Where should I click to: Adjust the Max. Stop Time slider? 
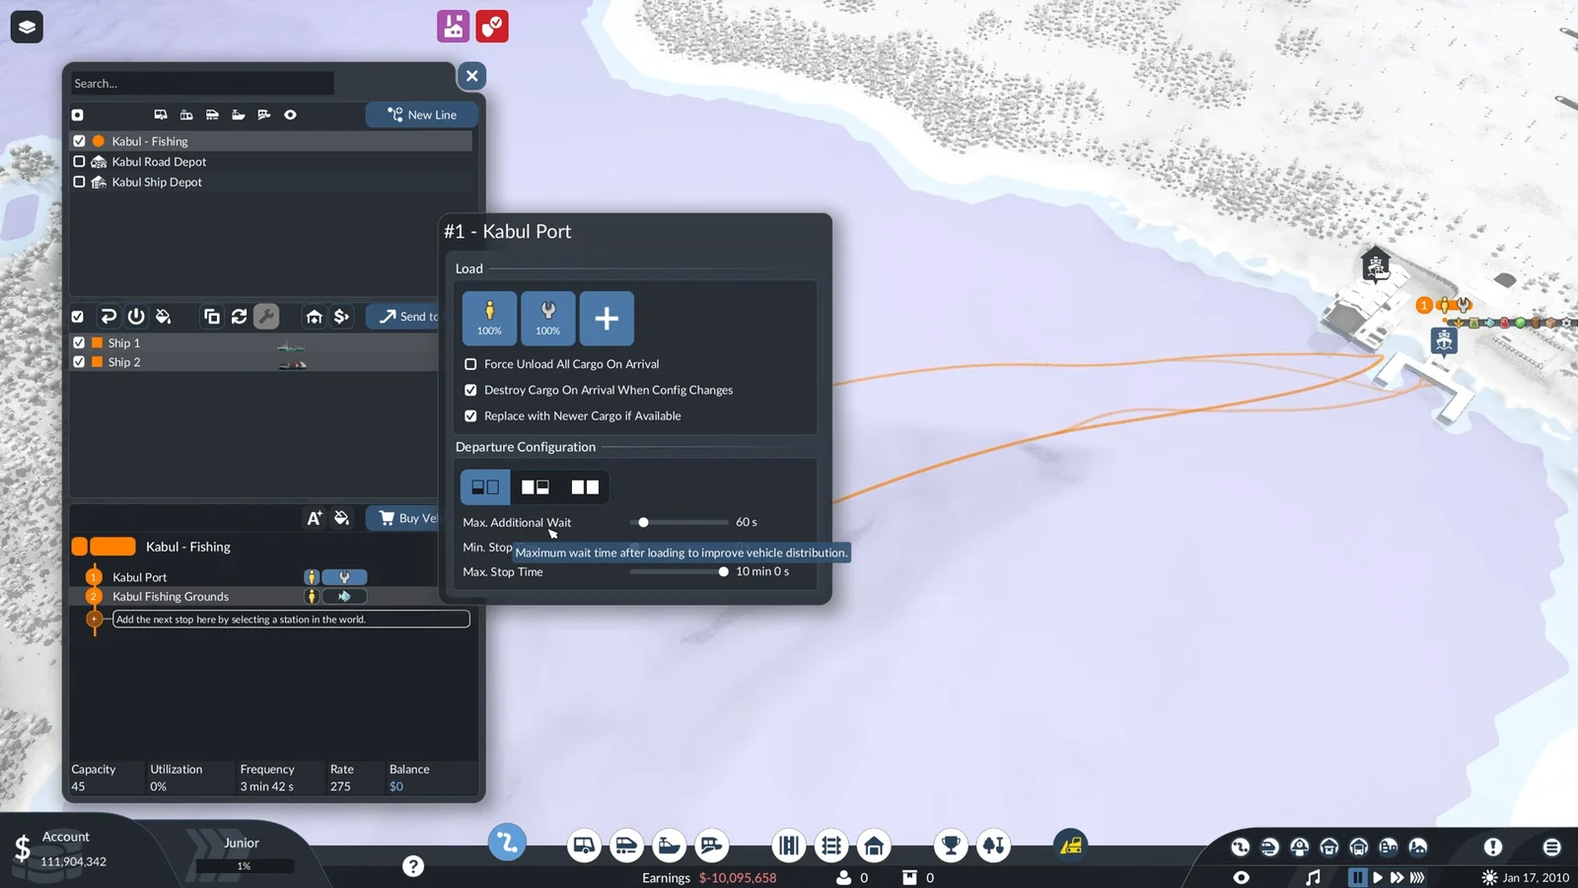pos(680,571)
